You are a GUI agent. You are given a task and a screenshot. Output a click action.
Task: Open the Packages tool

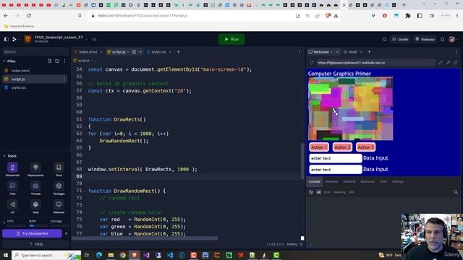tap(59, 188)
